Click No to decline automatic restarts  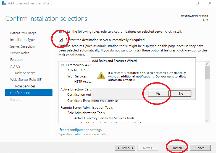click(181, 94)
